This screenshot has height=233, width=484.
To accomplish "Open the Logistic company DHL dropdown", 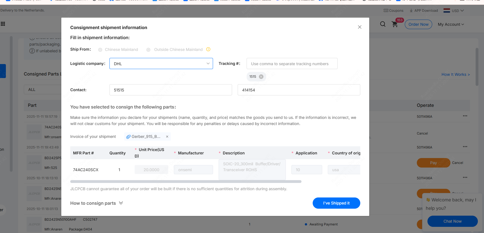I will coord(161,63).
